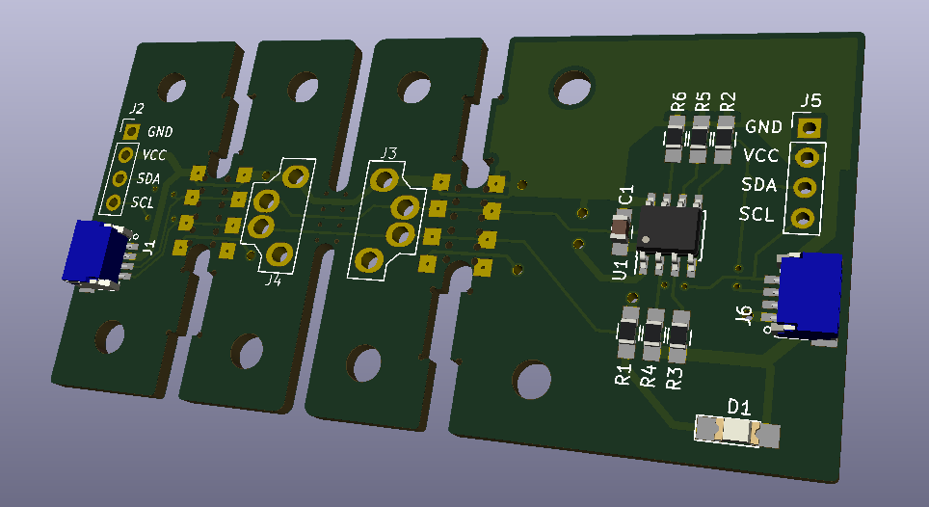Select the U1 black IC chip
Screen dimensions: 929x507
pos(670,229)
